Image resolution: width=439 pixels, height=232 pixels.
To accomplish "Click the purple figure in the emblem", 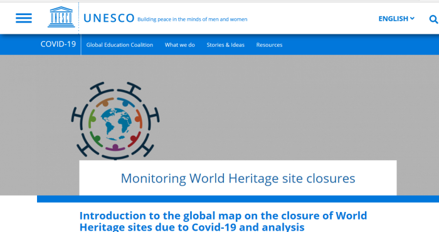I will click(115, 148).
